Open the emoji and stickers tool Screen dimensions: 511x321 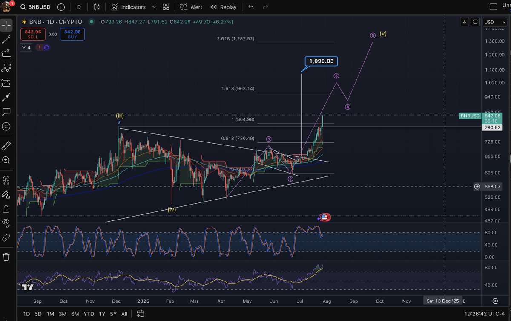pos(6,126)
